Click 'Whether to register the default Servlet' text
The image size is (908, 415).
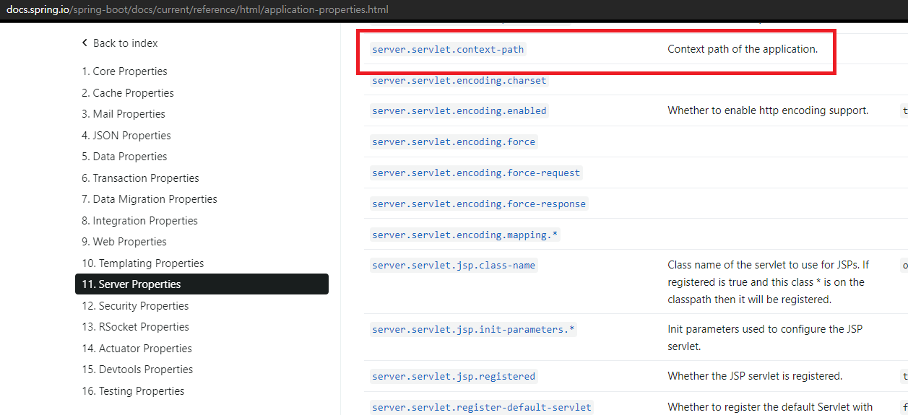pos(770,407)
